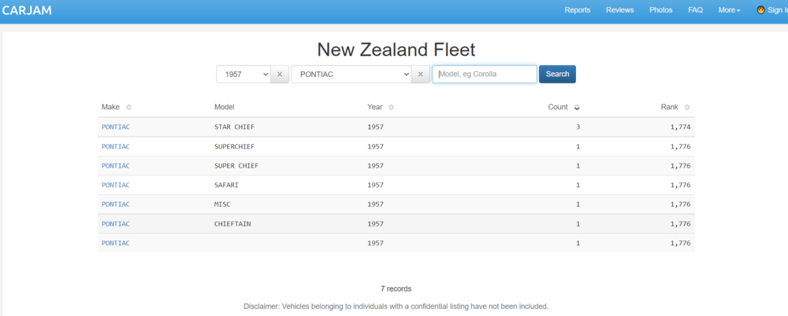The width and height of the screenshot is (788, 316).
Task: Select the MISC model cell
Action: click(x=222, y=204)
